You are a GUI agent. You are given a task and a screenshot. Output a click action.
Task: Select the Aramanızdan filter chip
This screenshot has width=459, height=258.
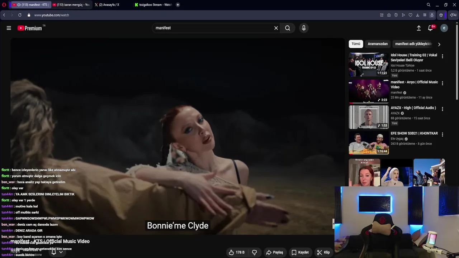tap(378, 44)
